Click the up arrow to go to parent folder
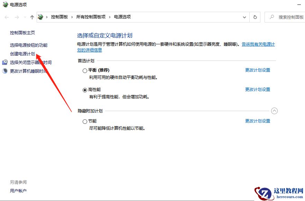This screenshot has height=201, width=305. point(32,17)
